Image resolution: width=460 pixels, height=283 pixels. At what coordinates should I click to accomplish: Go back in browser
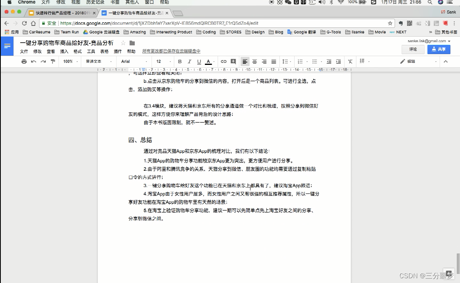tap(6, 23)
